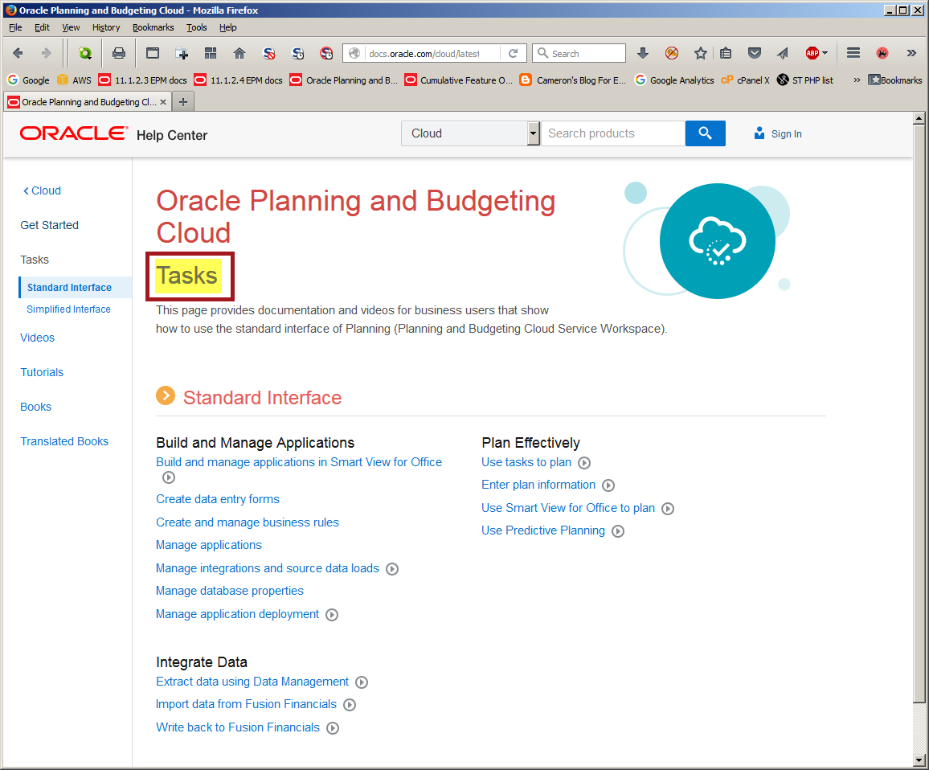The image size is (929, 770).
Task: Open Books in sidebar
Action: [35, 407]
